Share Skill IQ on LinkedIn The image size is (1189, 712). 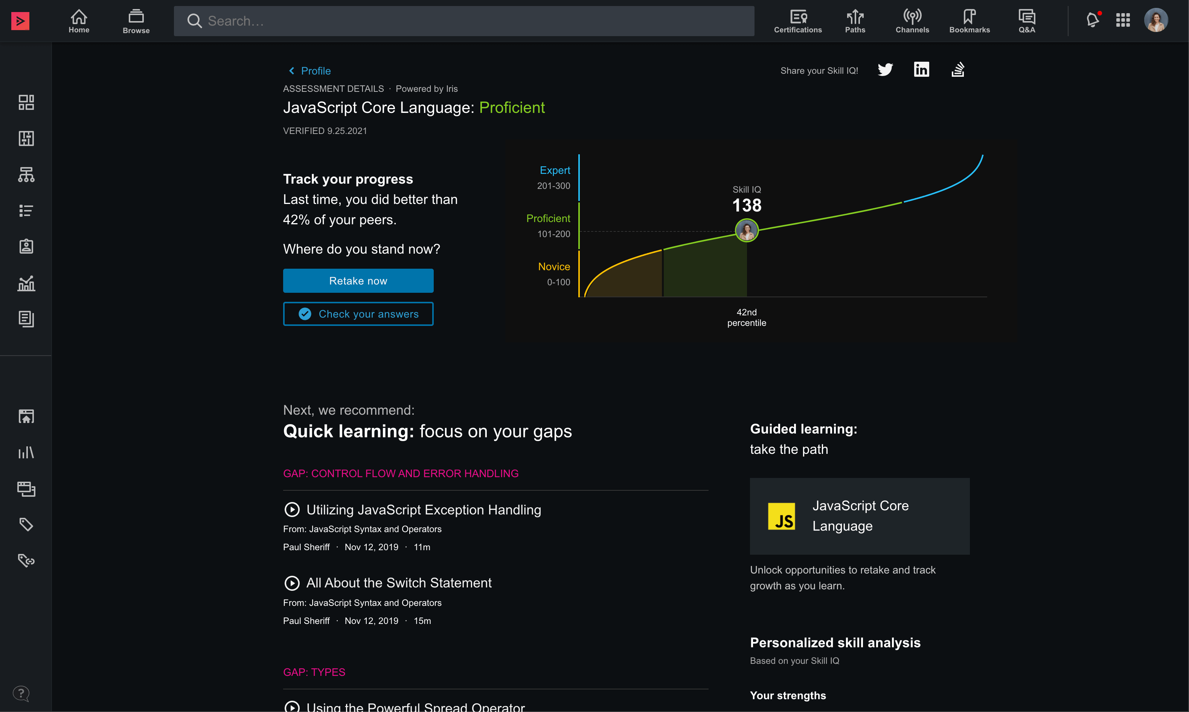921,70
